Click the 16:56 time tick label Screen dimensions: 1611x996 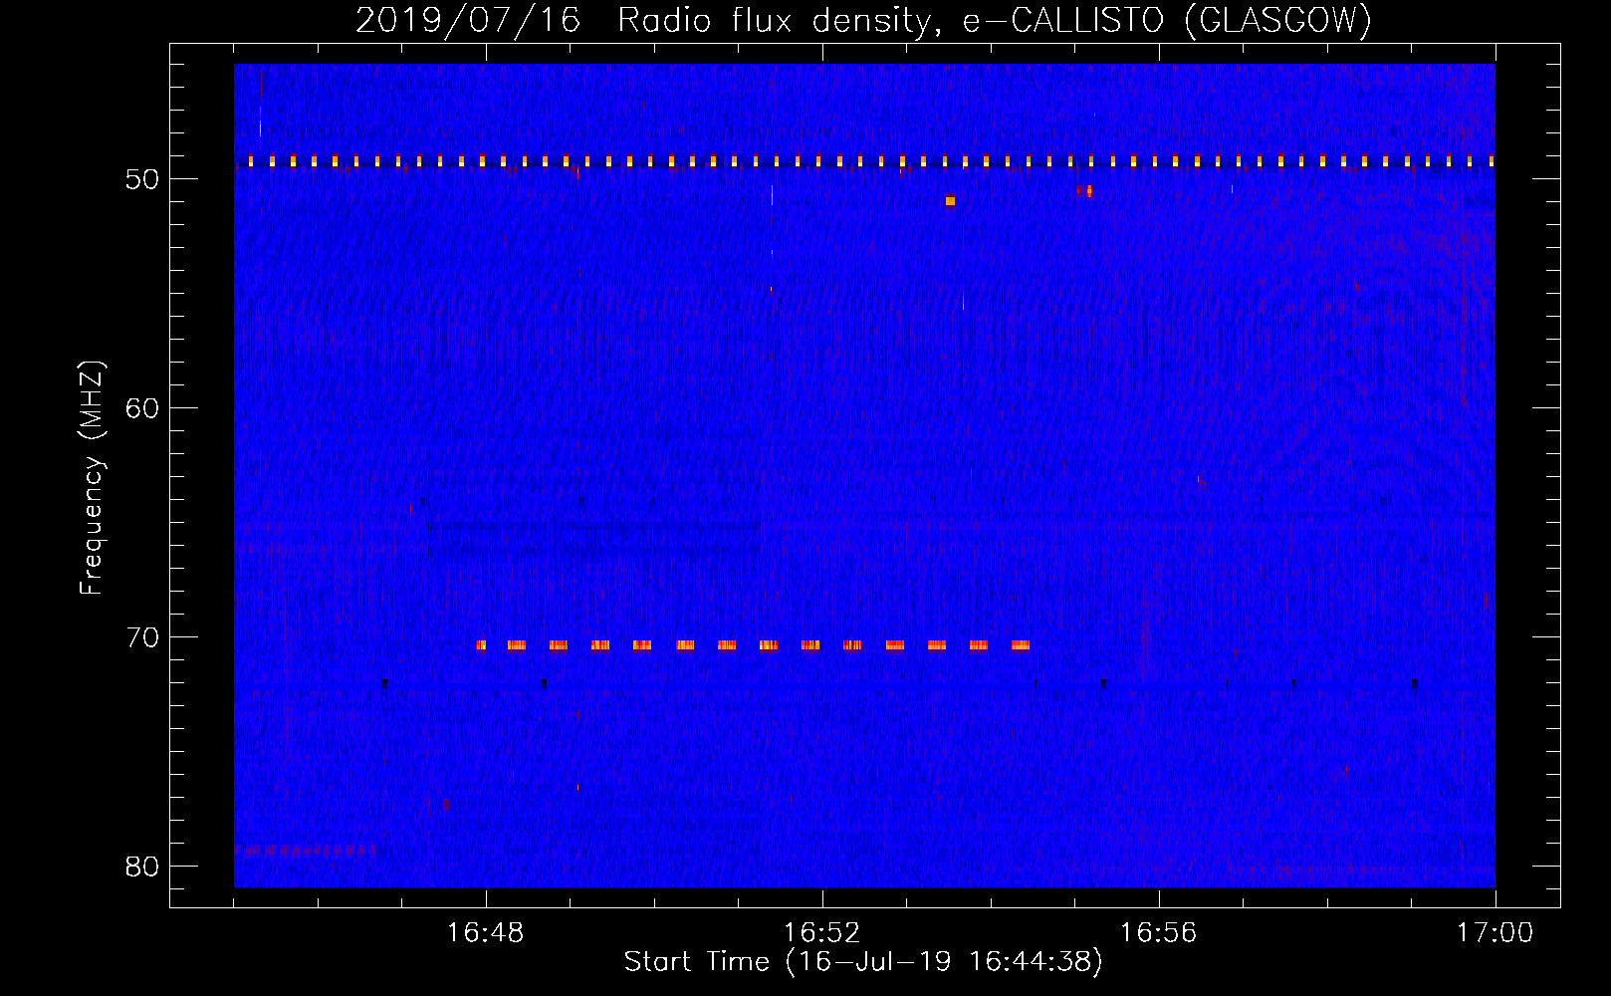pos(1159,933)
